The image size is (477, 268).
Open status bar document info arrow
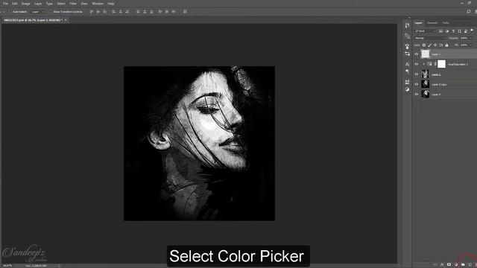60,266
